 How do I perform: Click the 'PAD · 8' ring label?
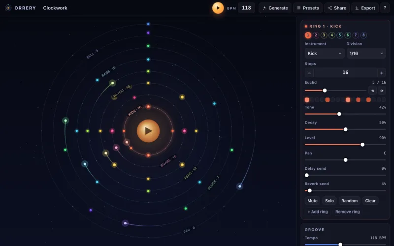pos(189,230)
